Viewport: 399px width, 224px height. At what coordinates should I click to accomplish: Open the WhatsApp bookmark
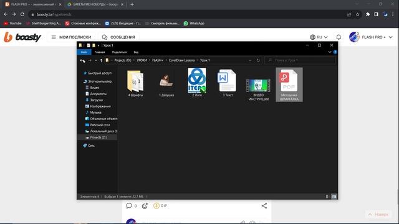[194, 24]
